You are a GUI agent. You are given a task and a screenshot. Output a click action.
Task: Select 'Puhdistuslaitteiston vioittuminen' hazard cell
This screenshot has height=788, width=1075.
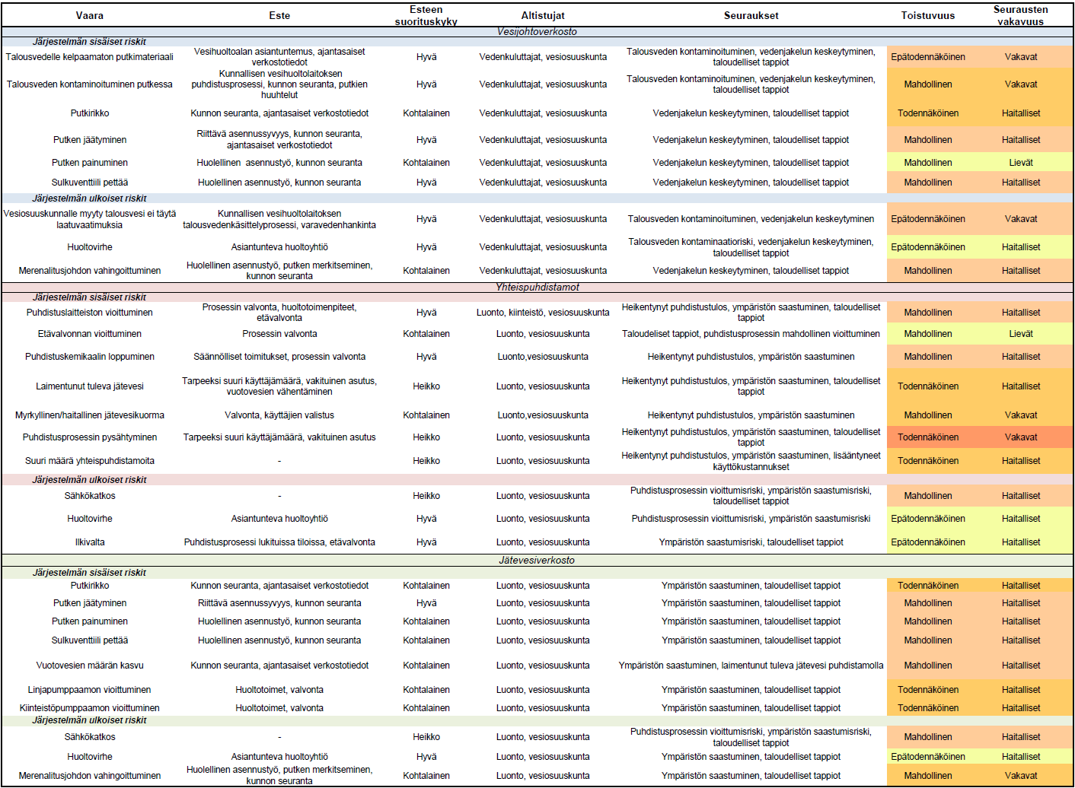coord(90,313)
